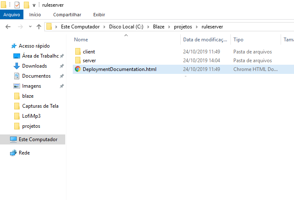Screen dimensions: 294x200
Task: Click the Imagens picture icon
Action: [17, 86]
